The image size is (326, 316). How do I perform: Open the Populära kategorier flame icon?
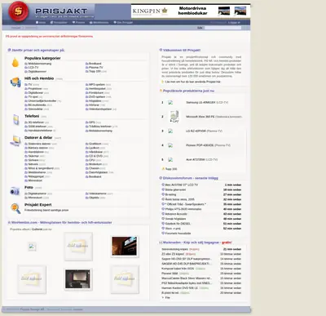15,62
